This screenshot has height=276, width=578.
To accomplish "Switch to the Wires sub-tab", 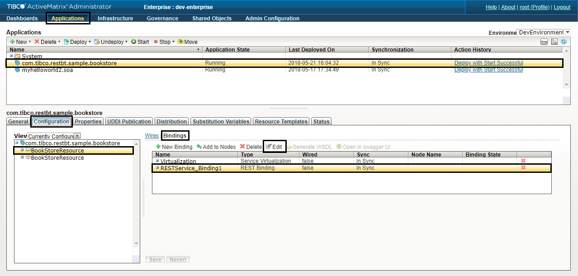I will point(152,136).
